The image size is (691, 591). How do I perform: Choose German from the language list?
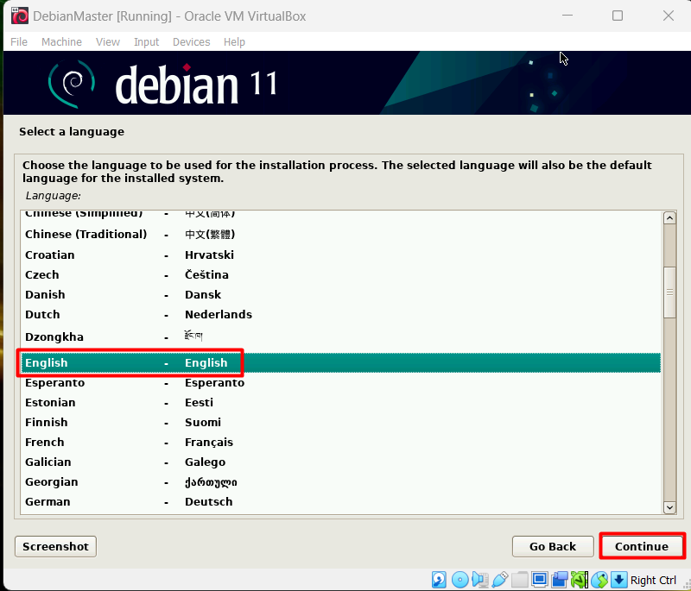(340, 501)
